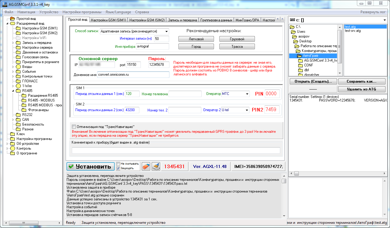
Task: Switch to the Настройки GSM (SIM1) tab
Action: coord(109,20)
